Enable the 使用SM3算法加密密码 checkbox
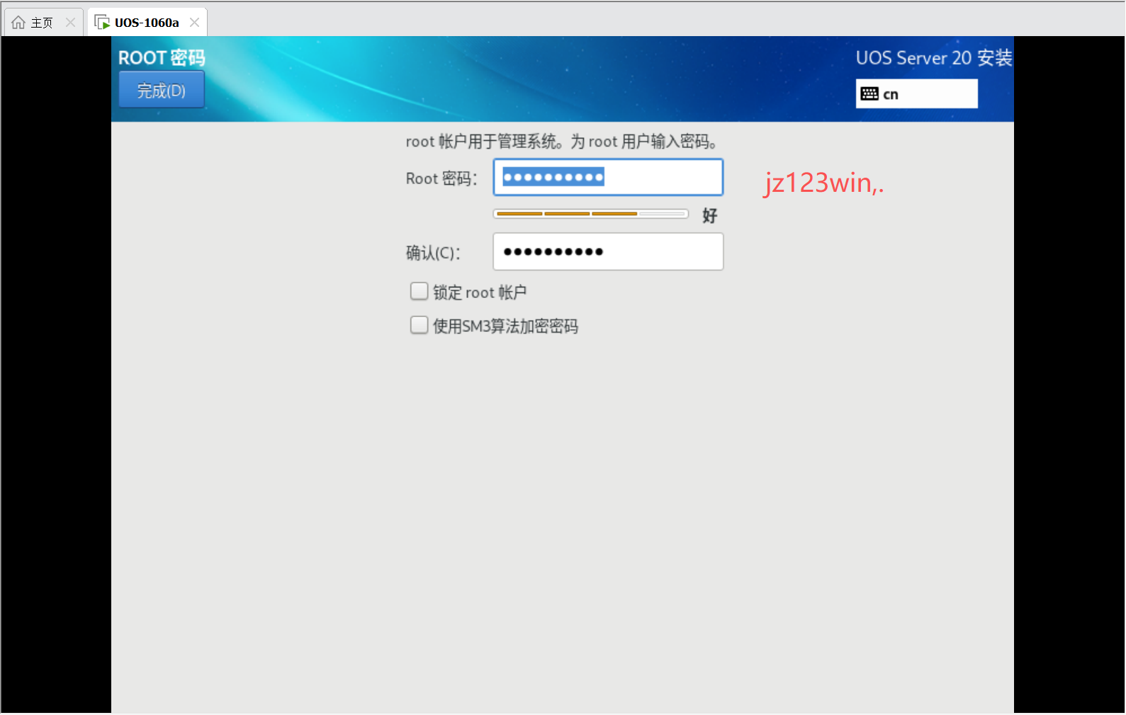Screen dimensions: 1126x715 click(x=419, y=325)
